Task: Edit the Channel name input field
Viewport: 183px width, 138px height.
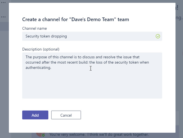Action: pyautogui.click(x=92, y=36)
